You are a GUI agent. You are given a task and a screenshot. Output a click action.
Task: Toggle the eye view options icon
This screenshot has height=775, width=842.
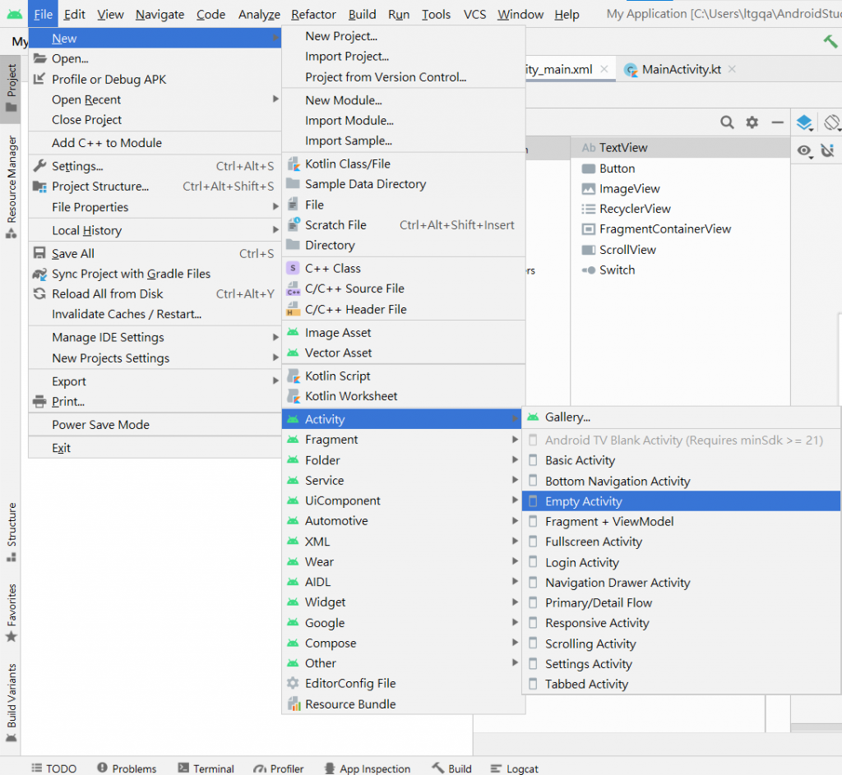804,151
